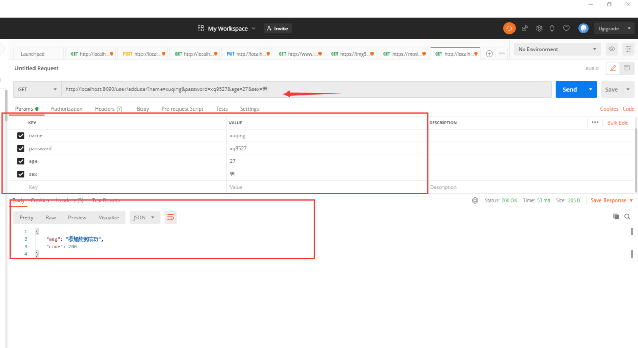Open manage environments sliders icon
Screen dimensions: 638x348
[628, 49]
